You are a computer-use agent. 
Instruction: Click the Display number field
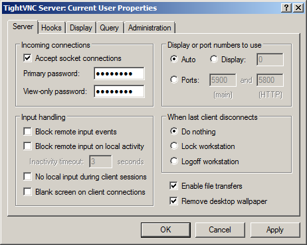click(x=270, y=60)
